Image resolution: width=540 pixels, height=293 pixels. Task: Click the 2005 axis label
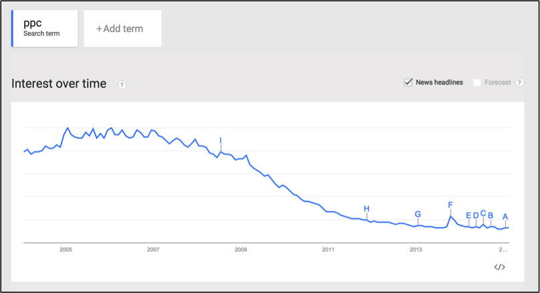pos(65,250)
